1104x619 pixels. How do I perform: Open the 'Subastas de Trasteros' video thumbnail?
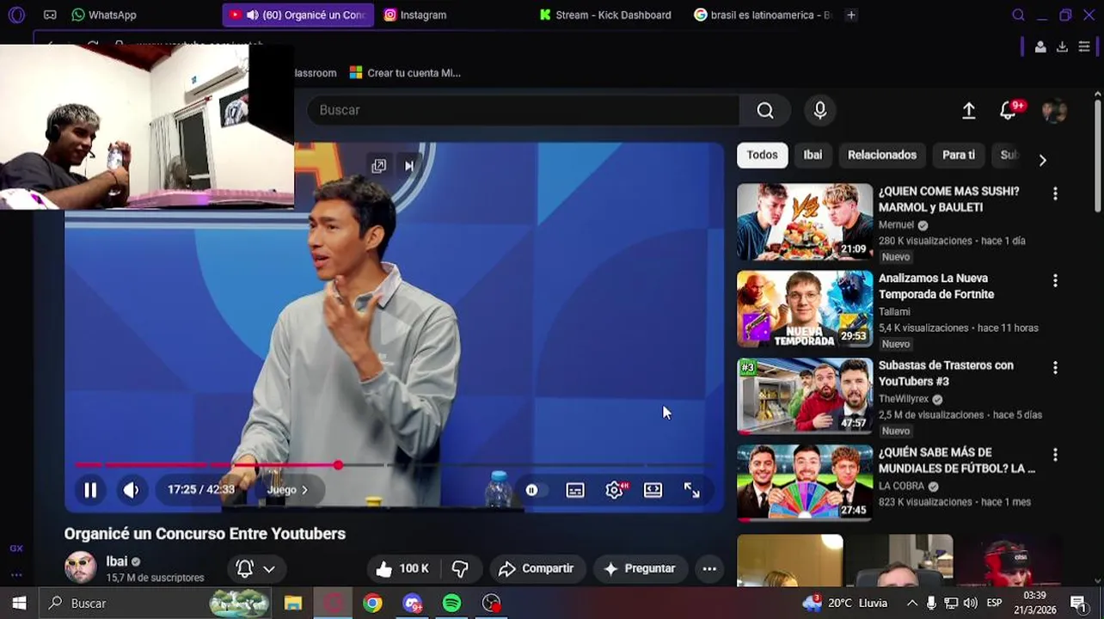click(805, 395)
